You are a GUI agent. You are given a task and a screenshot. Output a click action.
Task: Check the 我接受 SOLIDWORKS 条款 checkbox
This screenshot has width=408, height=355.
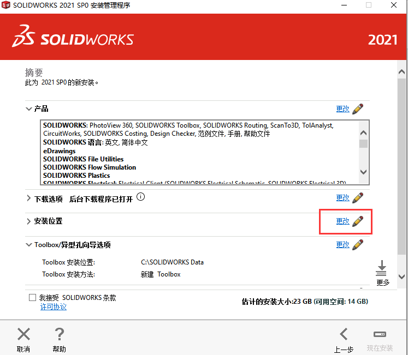point(33,298)
